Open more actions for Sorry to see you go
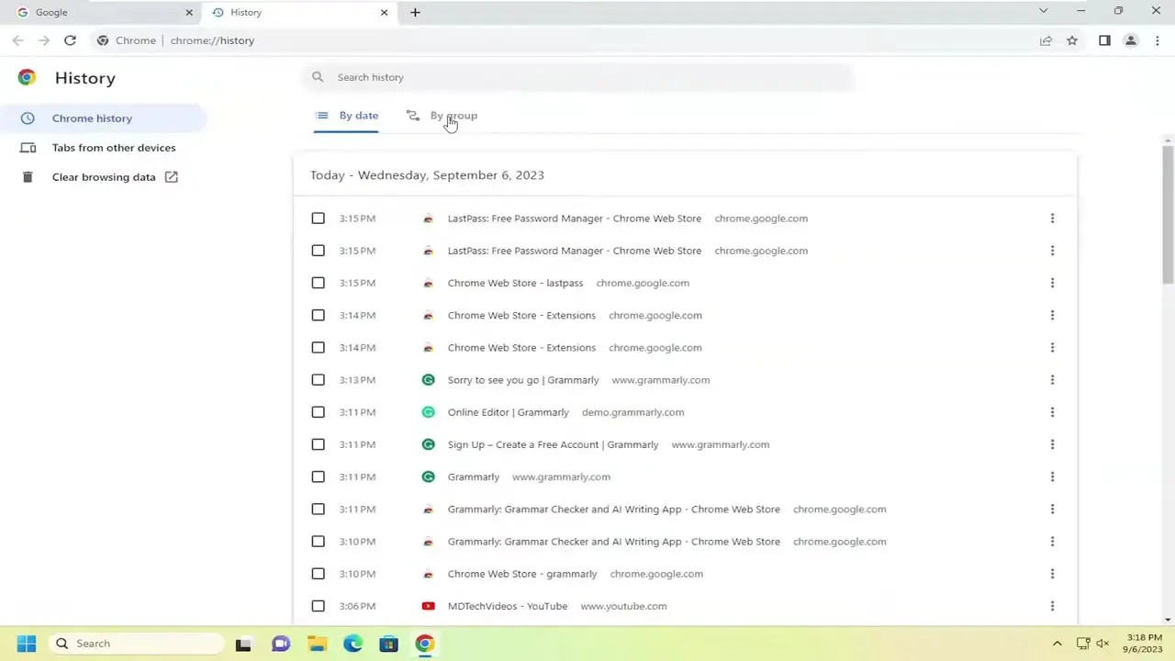This screenshot has height=661, width=1175. point(1052,380)
